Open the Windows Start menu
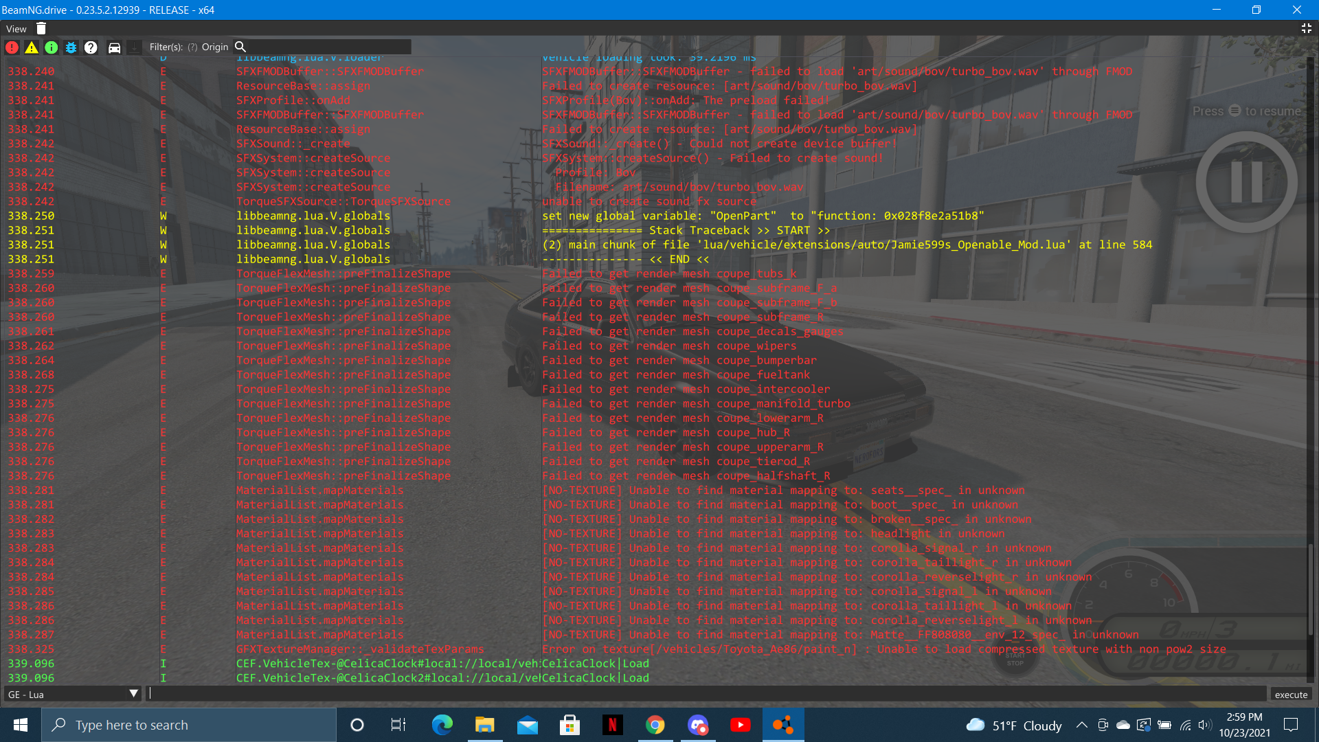 (21, 725)
